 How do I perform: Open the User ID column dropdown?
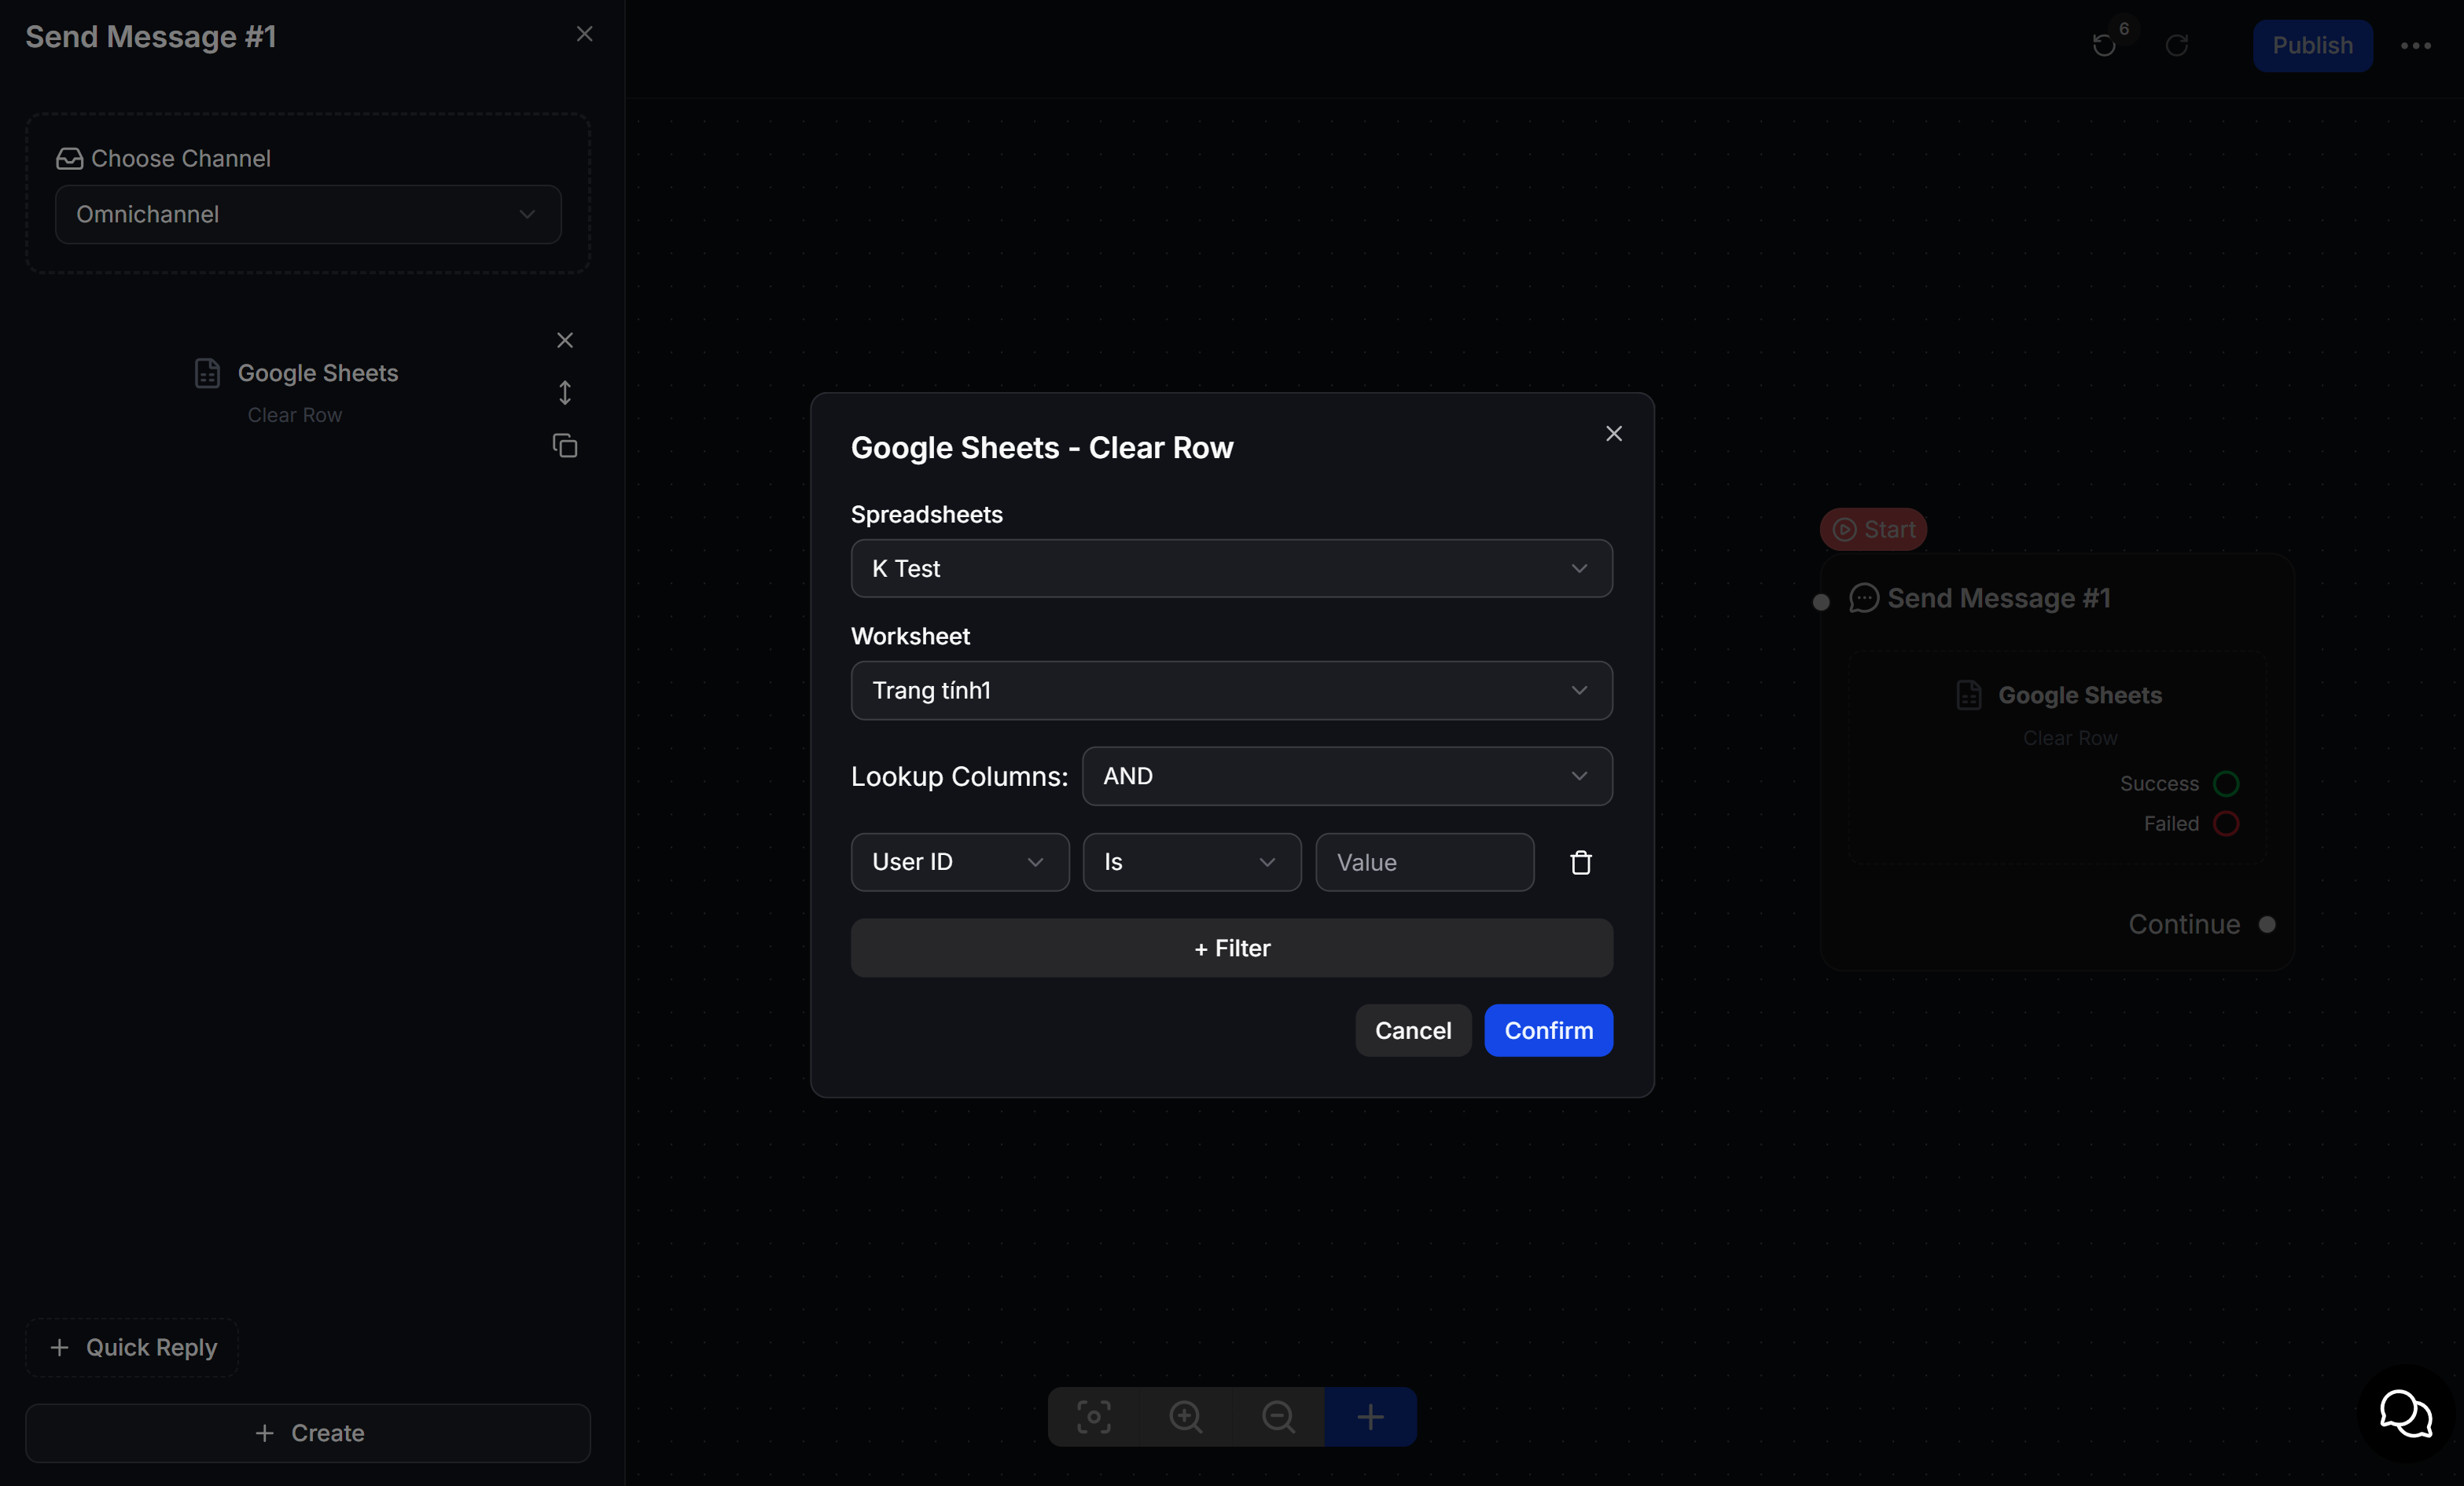(960, 862)
